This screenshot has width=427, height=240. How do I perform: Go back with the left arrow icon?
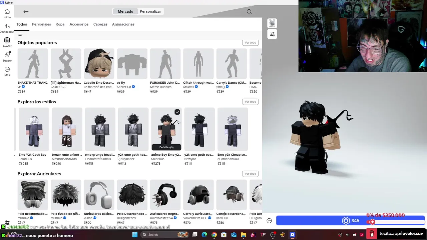pyautogui.click(x=26, y=11)
